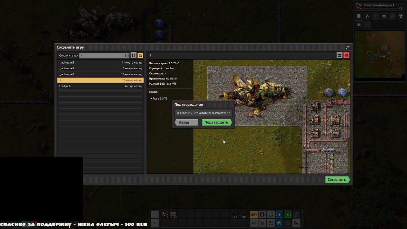Click the locked shortcut below the green planner

[x=288, y=223]
